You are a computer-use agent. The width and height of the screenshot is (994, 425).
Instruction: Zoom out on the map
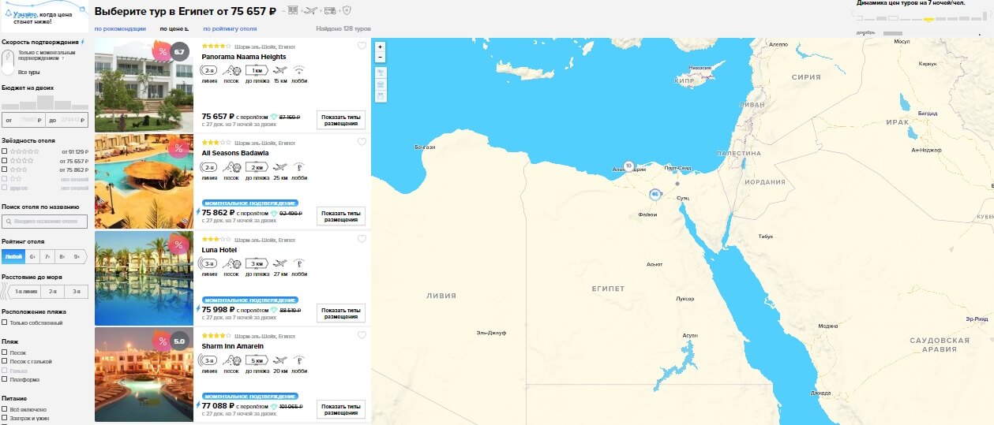tap(381, 57)
